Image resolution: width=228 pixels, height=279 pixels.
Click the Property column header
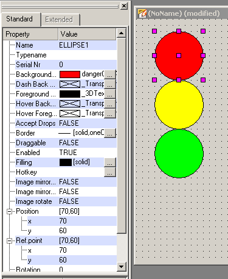(30, 34)
